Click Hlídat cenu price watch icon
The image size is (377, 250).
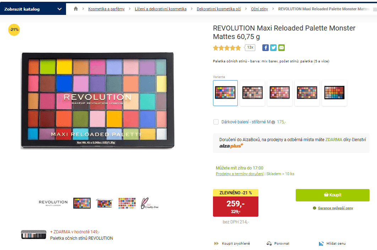[321, 244]
